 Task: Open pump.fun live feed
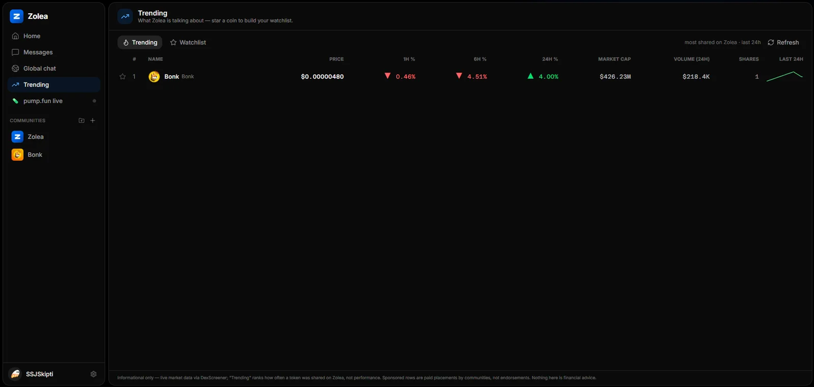pyautogui.click(x=54, y=101)
